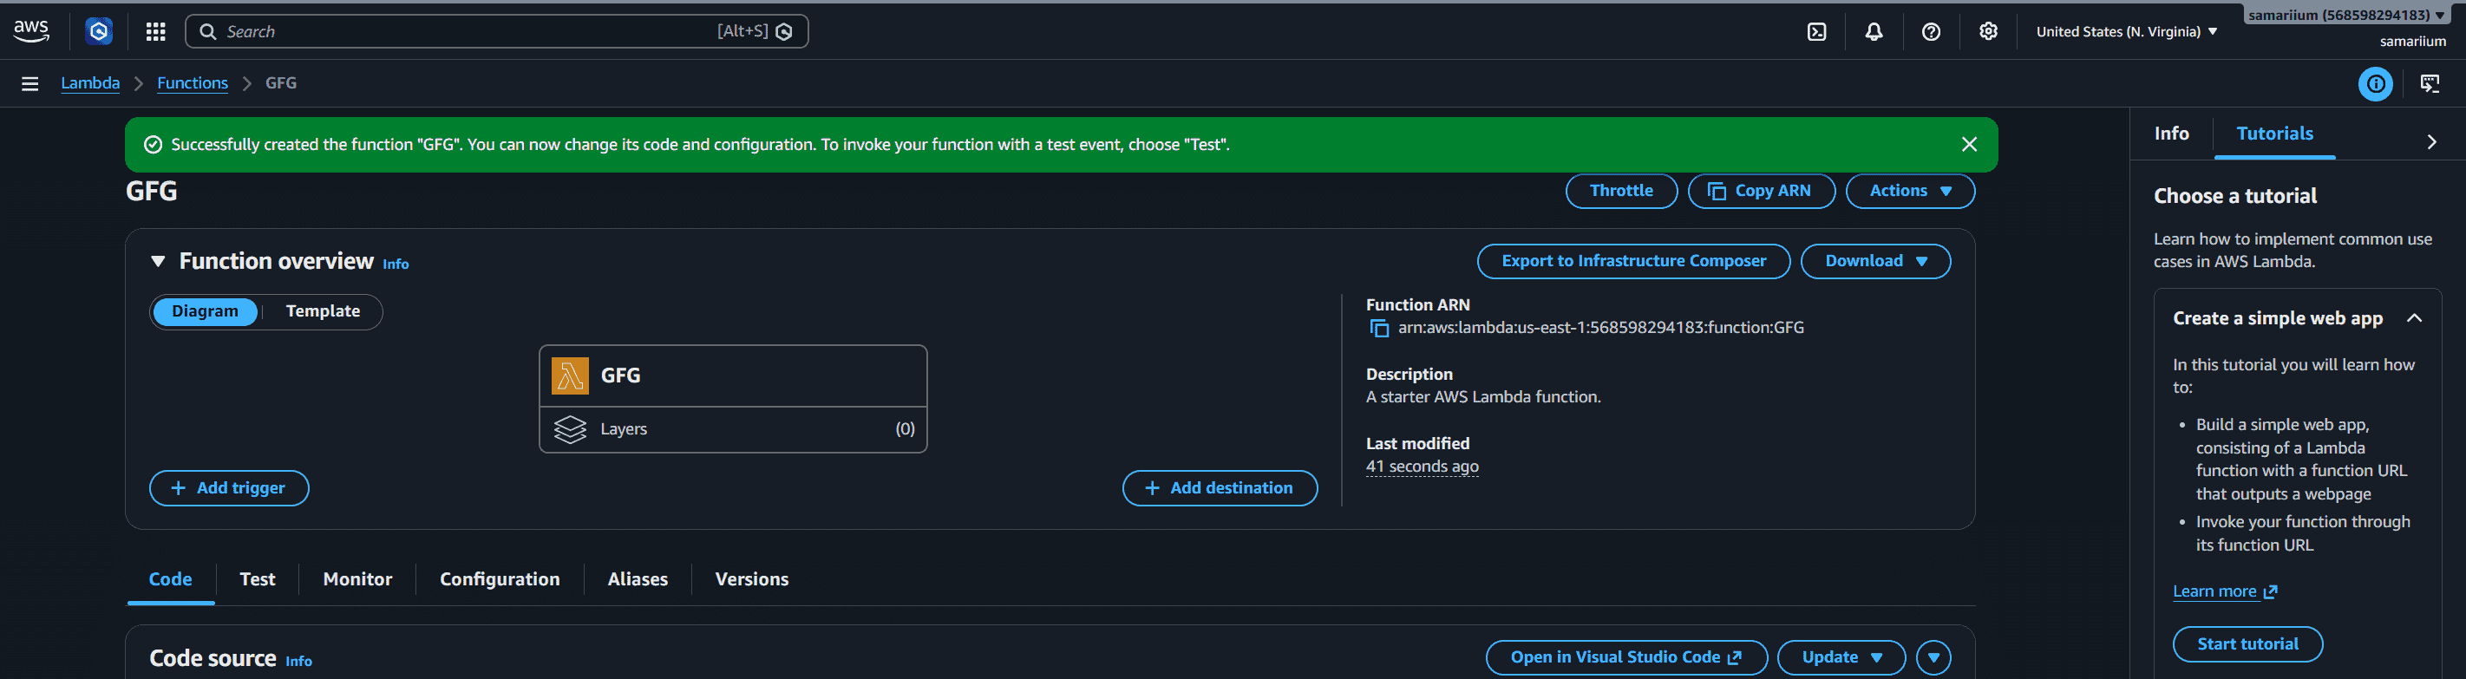
Task: Click the Start tutorial button
Action: 2247,644
